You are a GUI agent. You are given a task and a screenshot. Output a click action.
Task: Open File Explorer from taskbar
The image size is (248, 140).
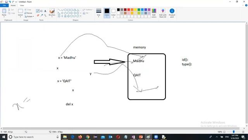[65, 137]
